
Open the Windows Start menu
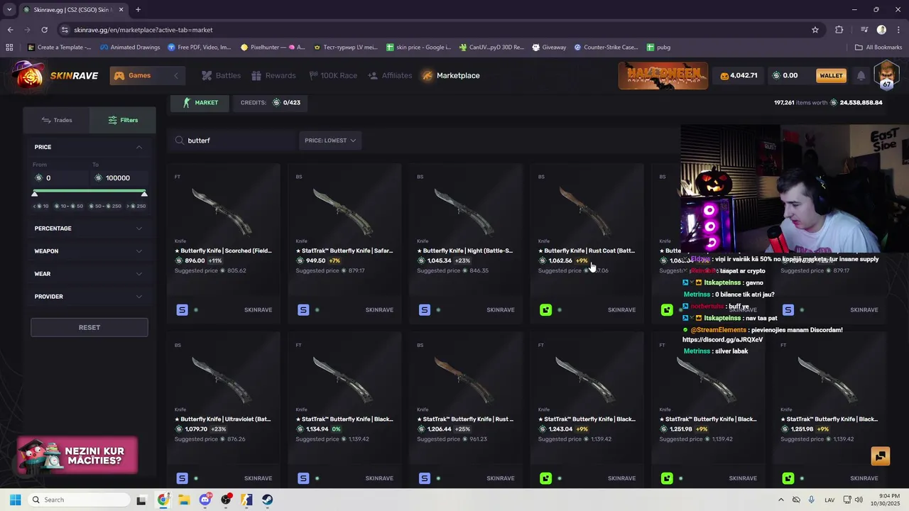15,500
